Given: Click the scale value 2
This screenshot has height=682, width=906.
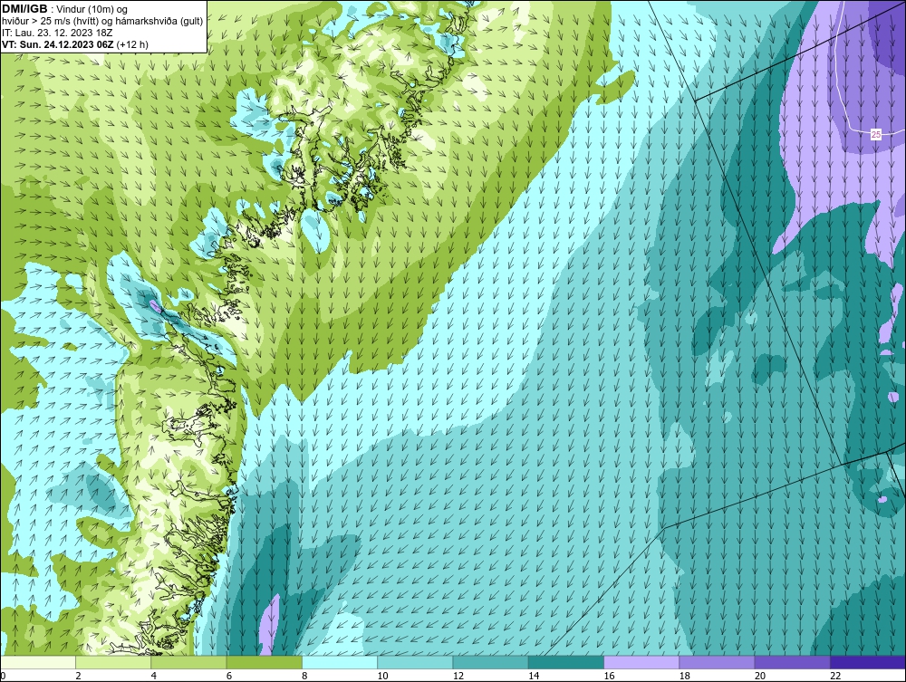Looking at the screenshot, I should (78, 677).
